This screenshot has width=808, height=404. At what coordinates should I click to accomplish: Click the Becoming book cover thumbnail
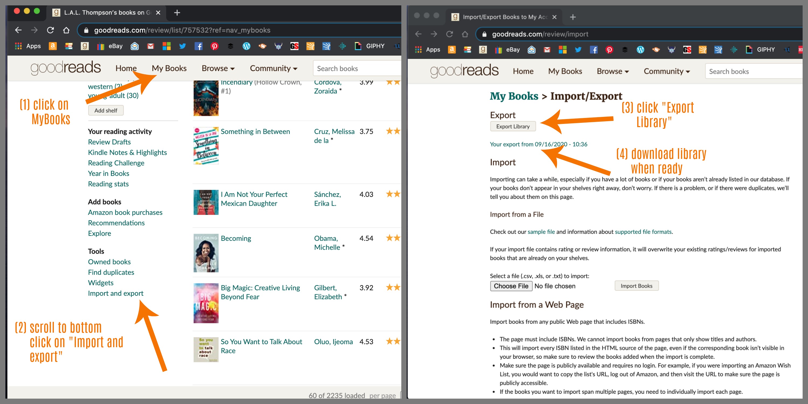[x=206, y=253]
